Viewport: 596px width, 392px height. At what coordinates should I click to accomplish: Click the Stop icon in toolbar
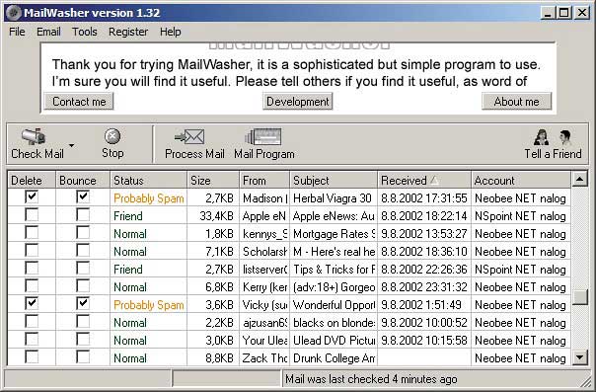pos(112,136)
